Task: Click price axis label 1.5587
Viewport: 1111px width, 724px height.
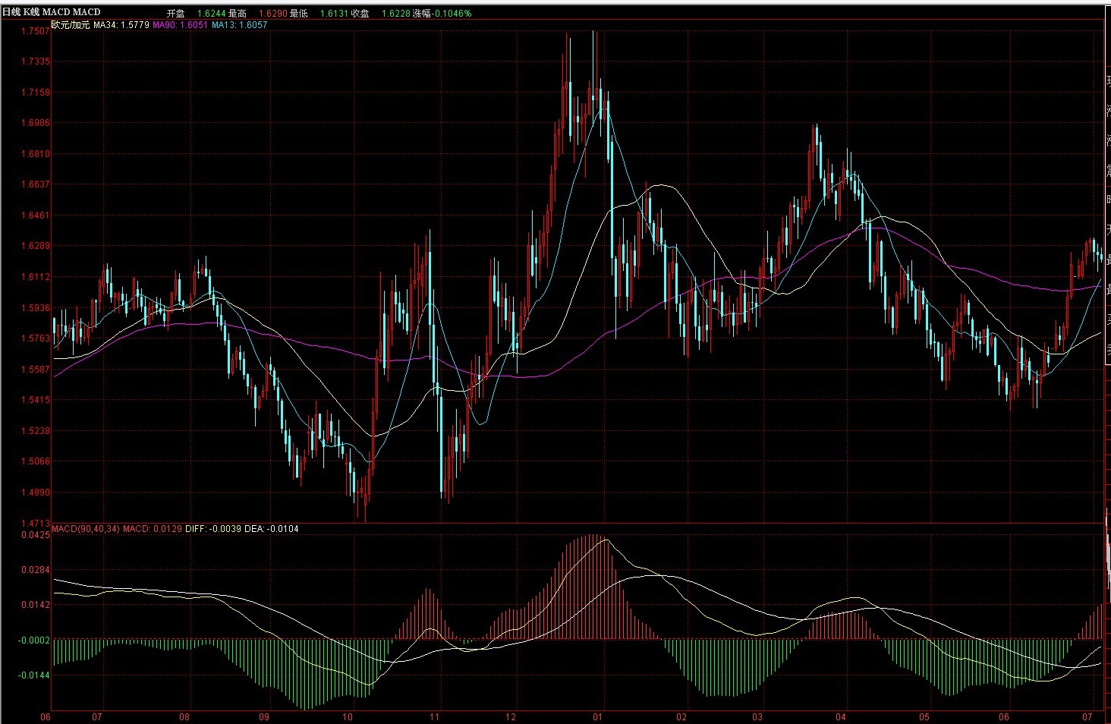Action: (x=36, y=370)
